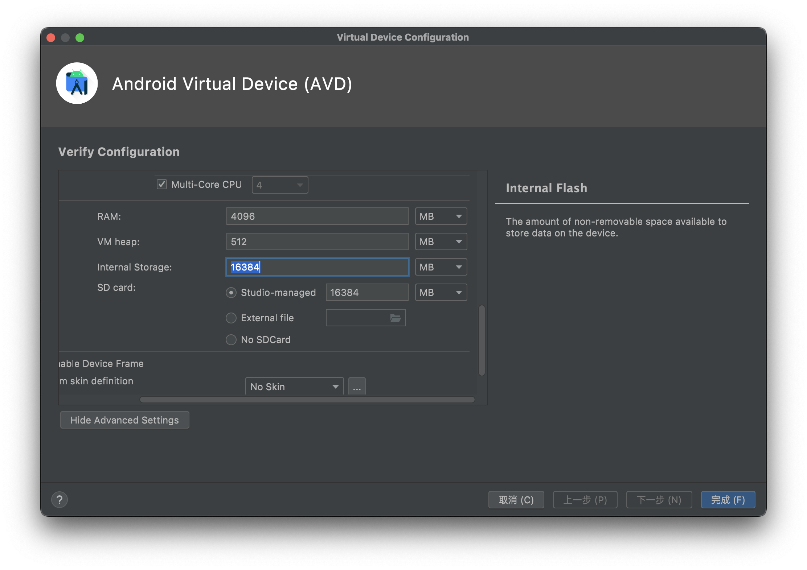807x570 pixels.
Task: Click the 完成 (F) finish button
Action: coord(728,500)
